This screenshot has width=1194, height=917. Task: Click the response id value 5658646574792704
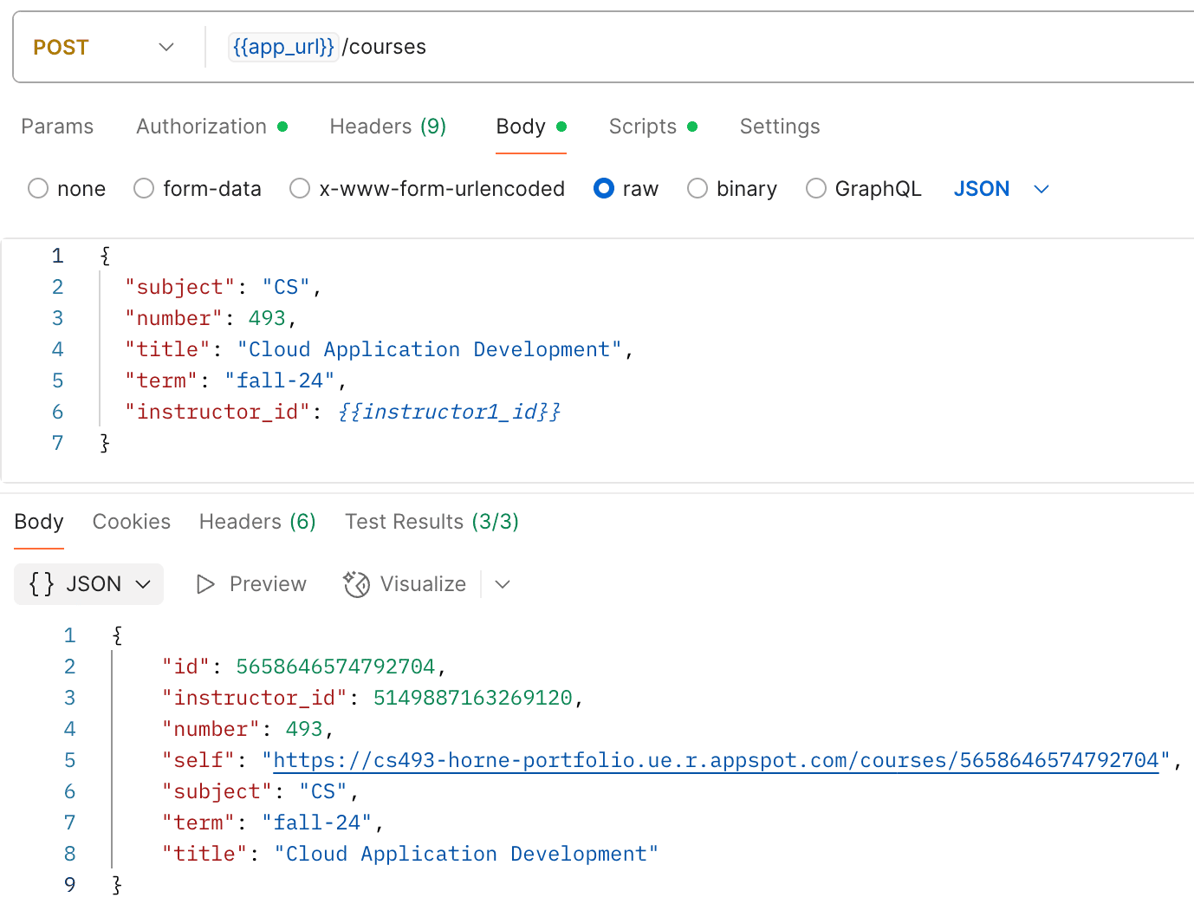335,667
